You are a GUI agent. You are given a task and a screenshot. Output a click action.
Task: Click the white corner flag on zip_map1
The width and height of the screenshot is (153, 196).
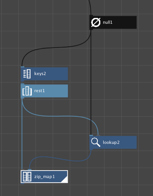[65, 180]
